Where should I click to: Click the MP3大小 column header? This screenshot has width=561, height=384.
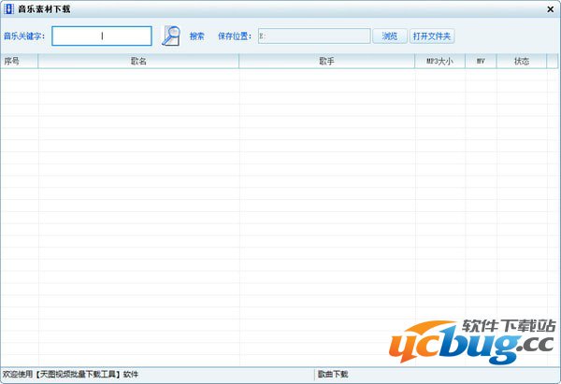coord(439,61)
